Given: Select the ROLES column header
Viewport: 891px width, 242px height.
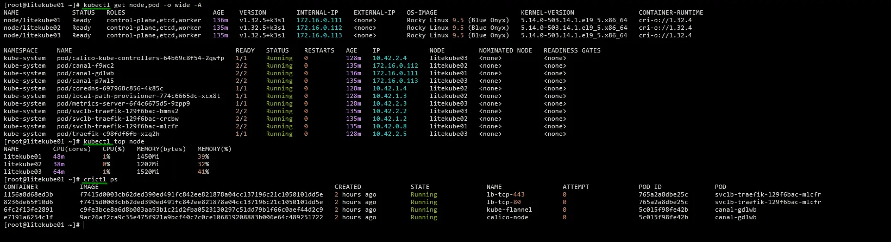Looking at the screenshot, I should (116, 12).
